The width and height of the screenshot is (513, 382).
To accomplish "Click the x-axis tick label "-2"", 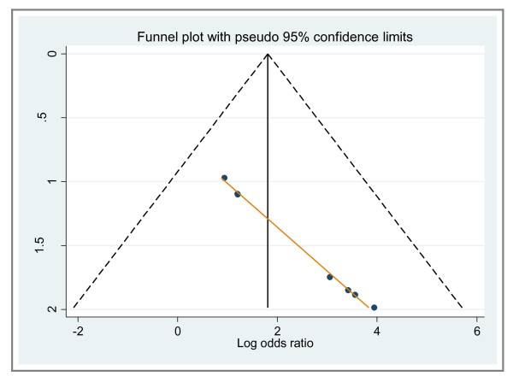I will coord(79,330).
